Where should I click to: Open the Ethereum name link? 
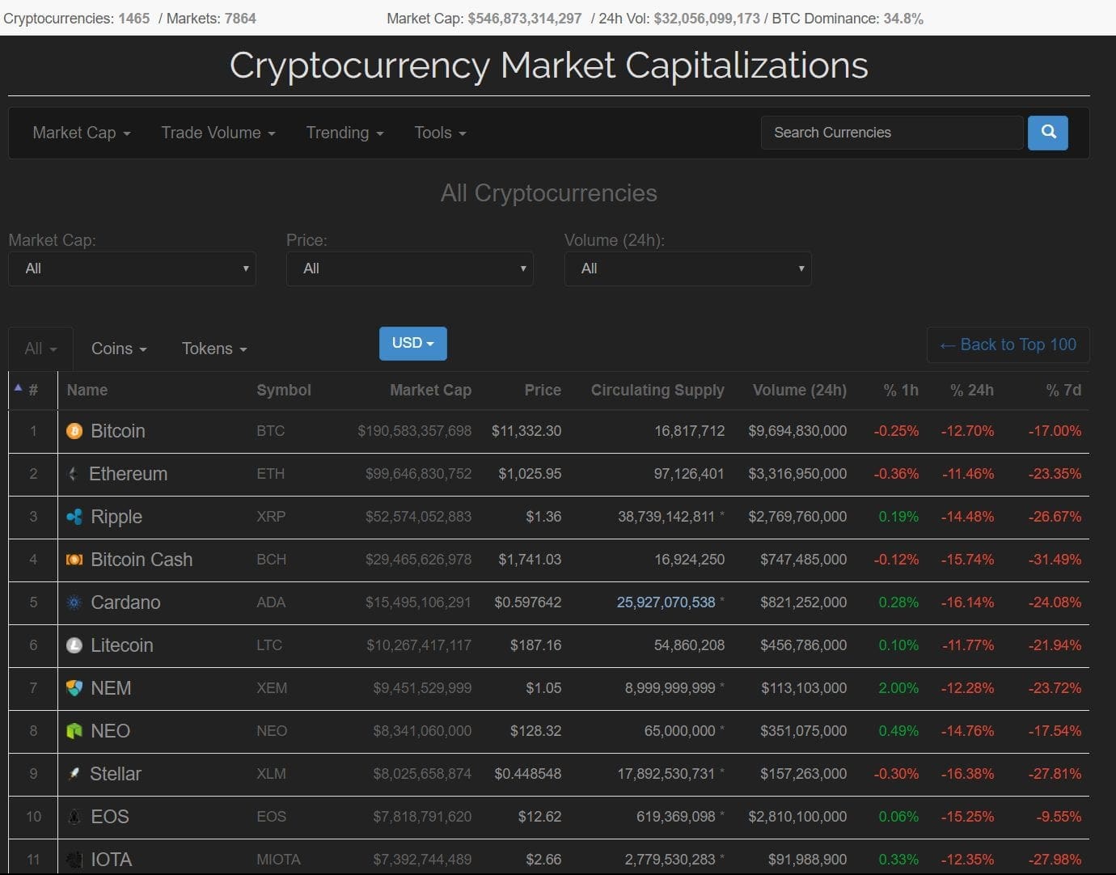click(x=128, y=474)
